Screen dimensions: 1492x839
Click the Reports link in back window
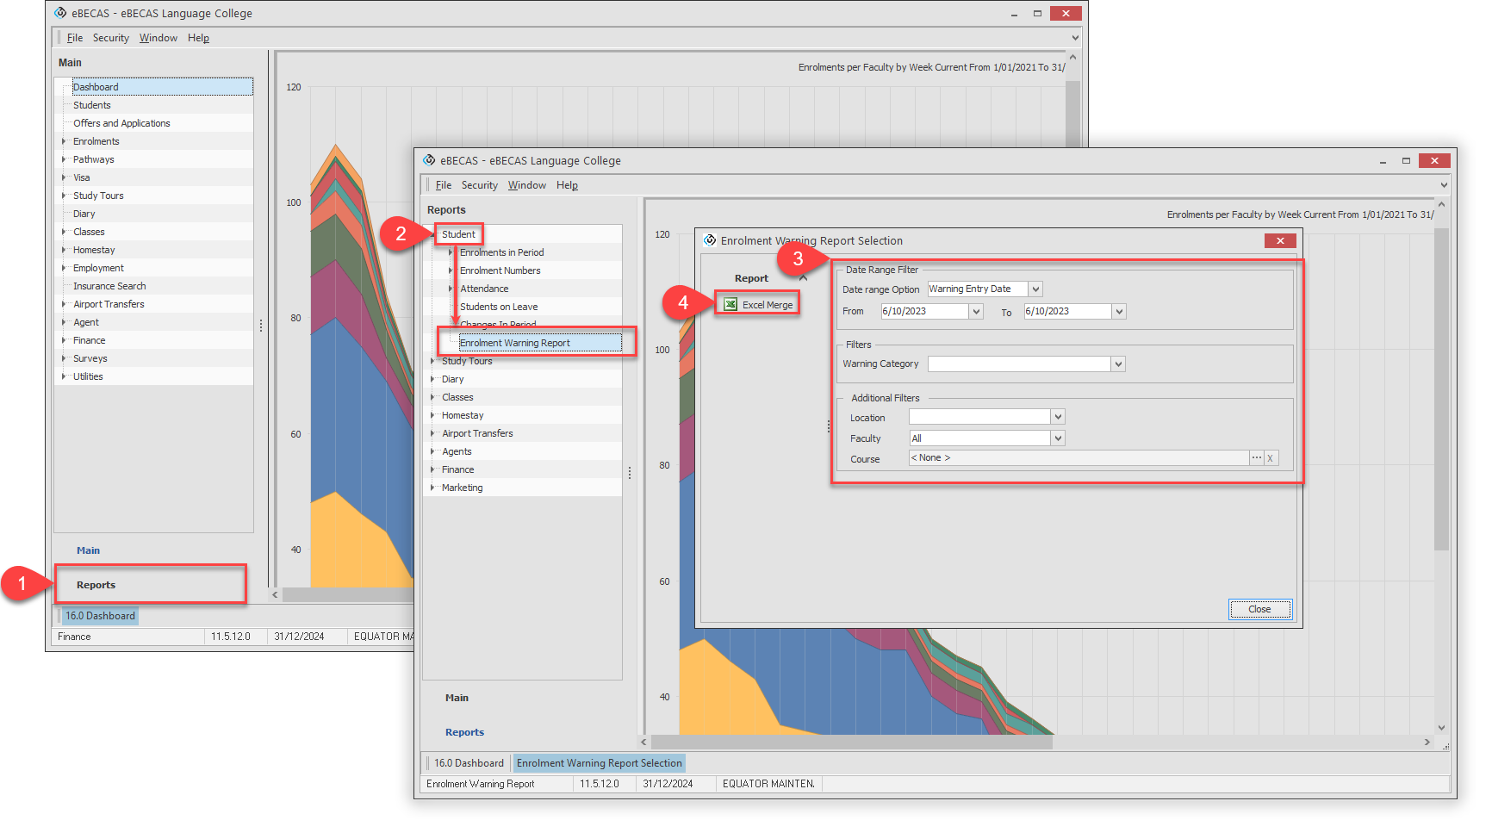(x=96, y=585)
